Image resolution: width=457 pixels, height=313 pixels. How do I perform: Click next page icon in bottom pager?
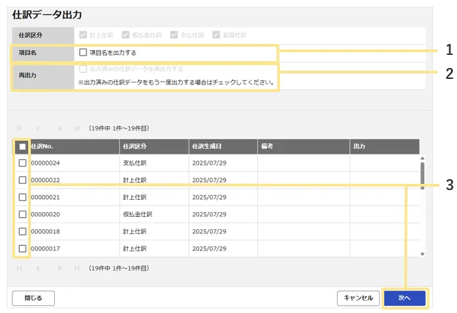click(60, 268)
